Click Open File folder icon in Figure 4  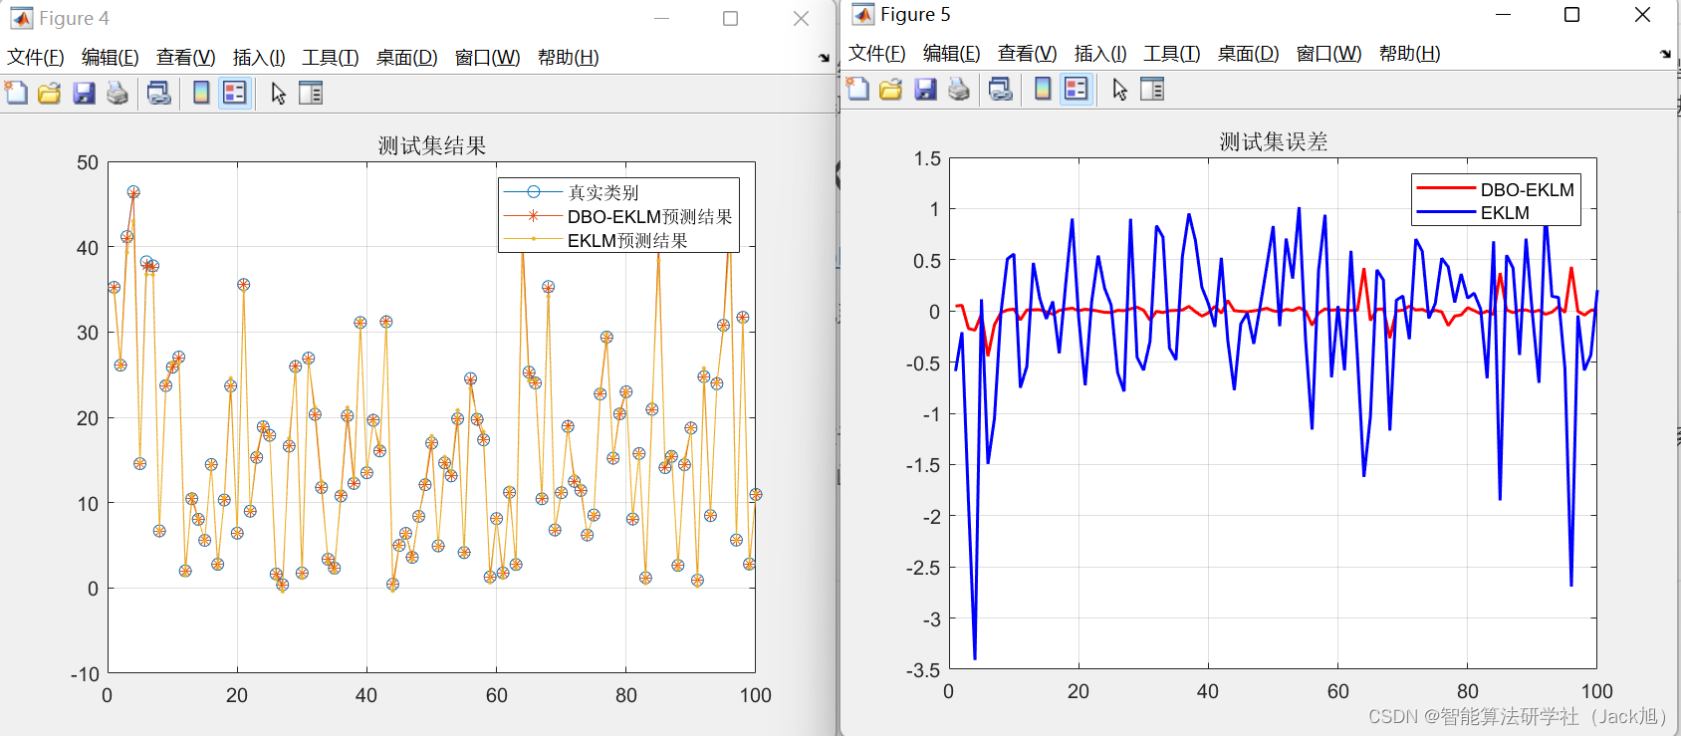[x=50, y=93]
